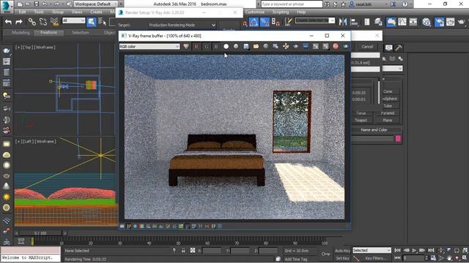Screen dimensions: 469x263
Task: Open the dropdown above the object type list
Action: click(393, 69)
